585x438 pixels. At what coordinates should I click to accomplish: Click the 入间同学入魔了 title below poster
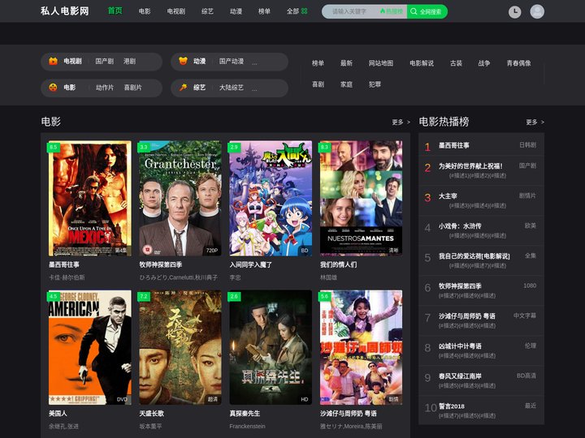pos(251,264)
